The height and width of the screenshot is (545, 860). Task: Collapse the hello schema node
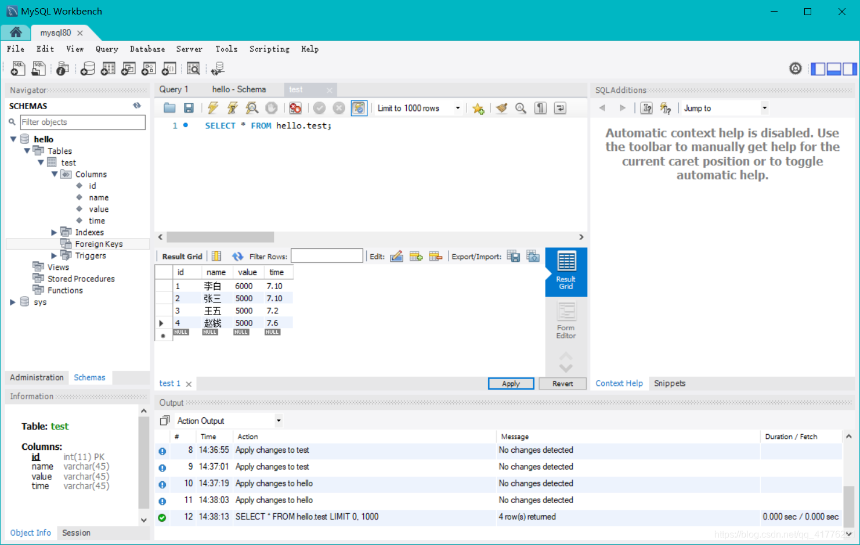click(13, 139)
